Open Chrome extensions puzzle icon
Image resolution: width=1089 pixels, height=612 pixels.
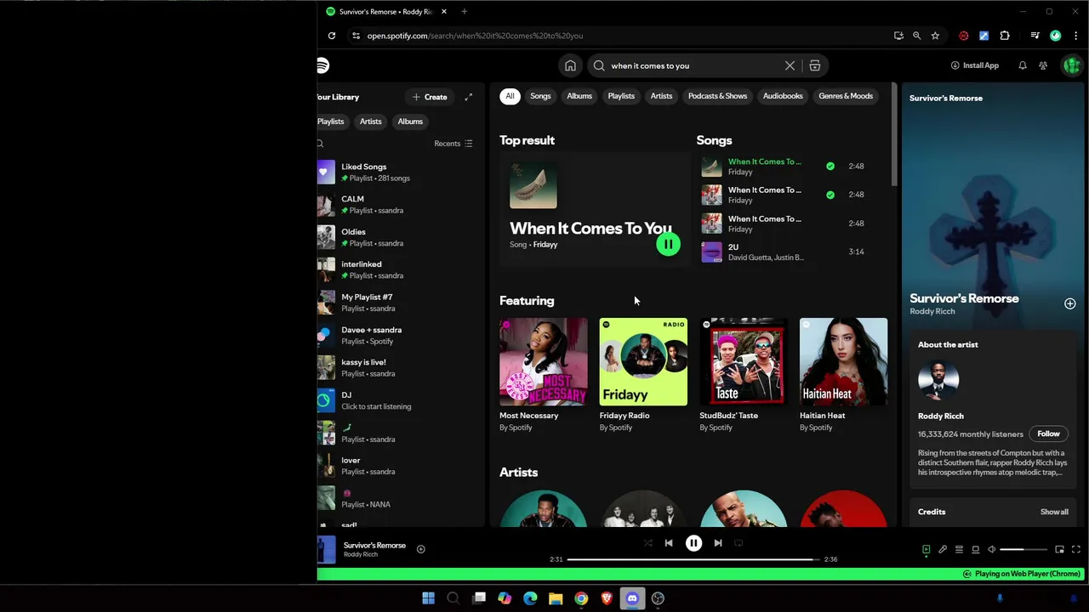1005,36
